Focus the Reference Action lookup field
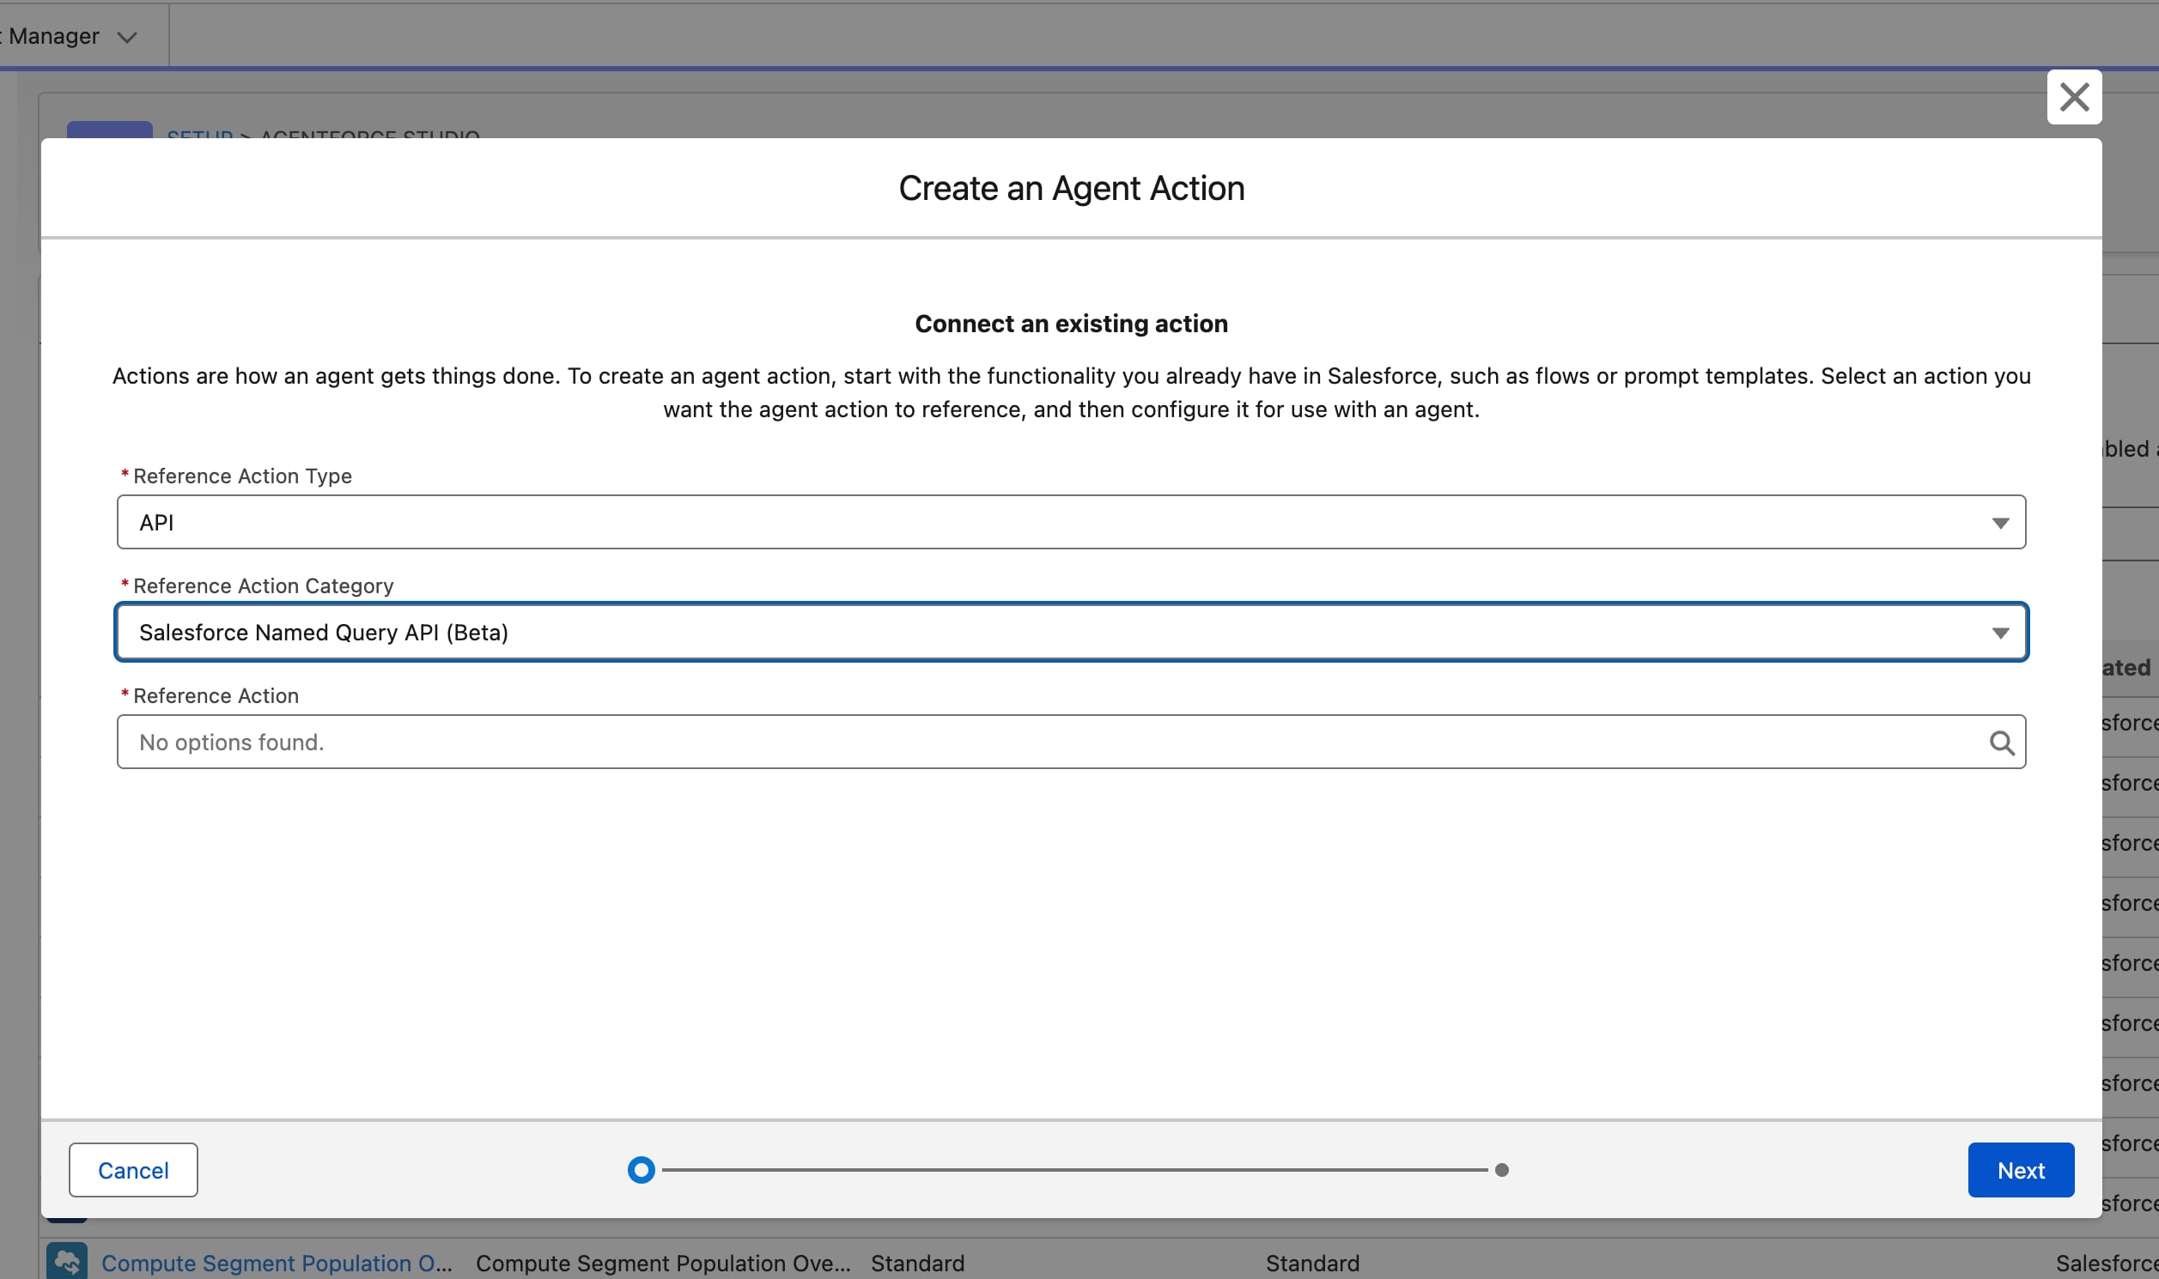Image resolution: width=2159 pixels, height=1279 pixels. pos(1052,742)
